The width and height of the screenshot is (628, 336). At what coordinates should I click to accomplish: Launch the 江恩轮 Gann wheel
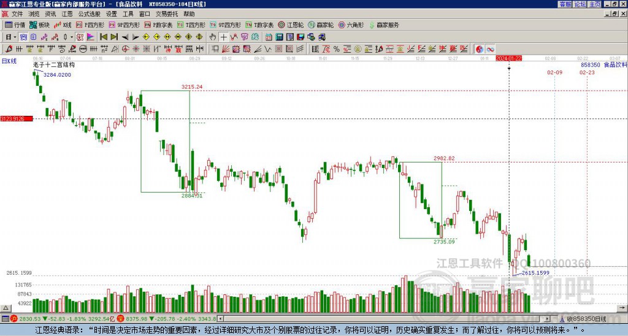(291, 25)
